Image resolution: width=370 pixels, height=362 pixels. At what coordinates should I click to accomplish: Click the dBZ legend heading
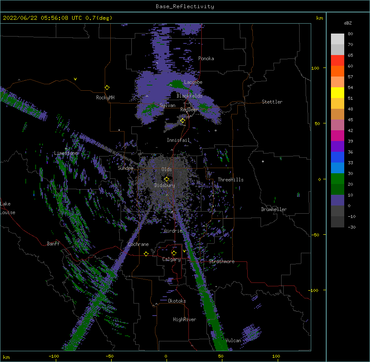348,23
